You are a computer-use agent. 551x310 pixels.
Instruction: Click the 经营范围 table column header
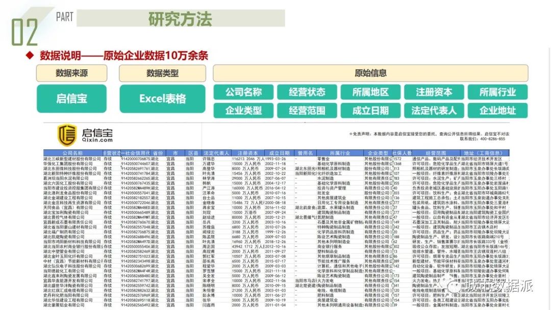[436, 153]
